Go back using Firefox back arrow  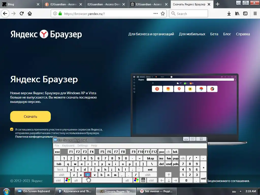(5, 13)
